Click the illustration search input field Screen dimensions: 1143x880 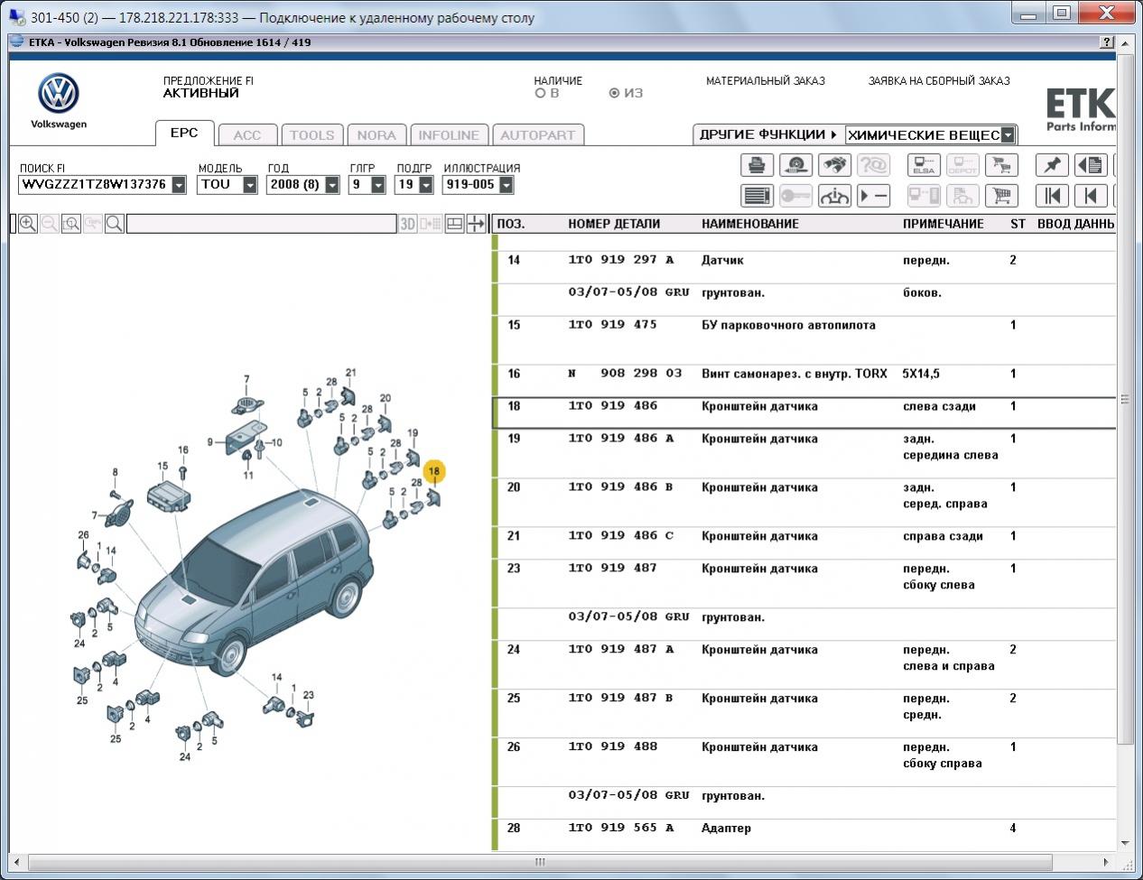coord(261,224)
